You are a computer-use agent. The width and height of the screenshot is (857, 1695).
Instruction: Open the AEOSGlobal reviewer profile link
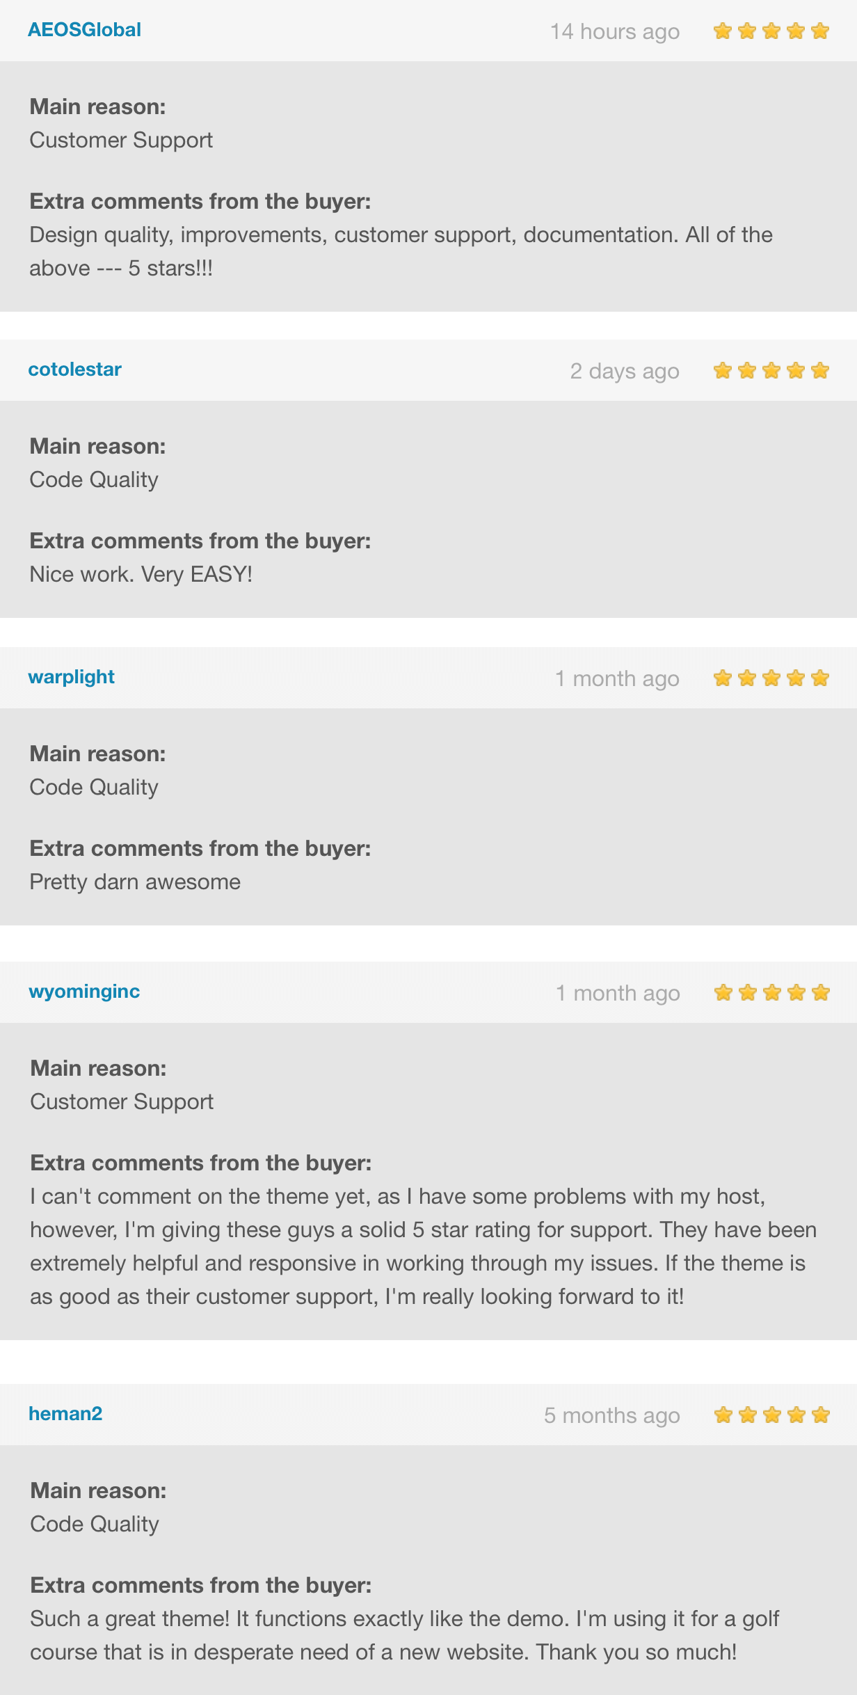click(x=84, y=30)
